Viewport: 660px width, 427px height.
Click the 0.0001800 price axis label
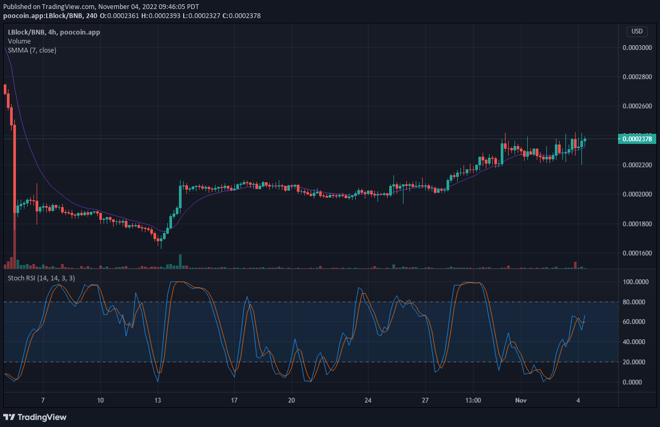(x=637, y=224)
